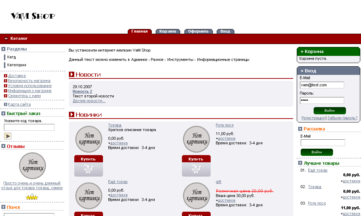361x216 pixels.
Task: Switch to the Оформить tab
Action: (198, 32)
